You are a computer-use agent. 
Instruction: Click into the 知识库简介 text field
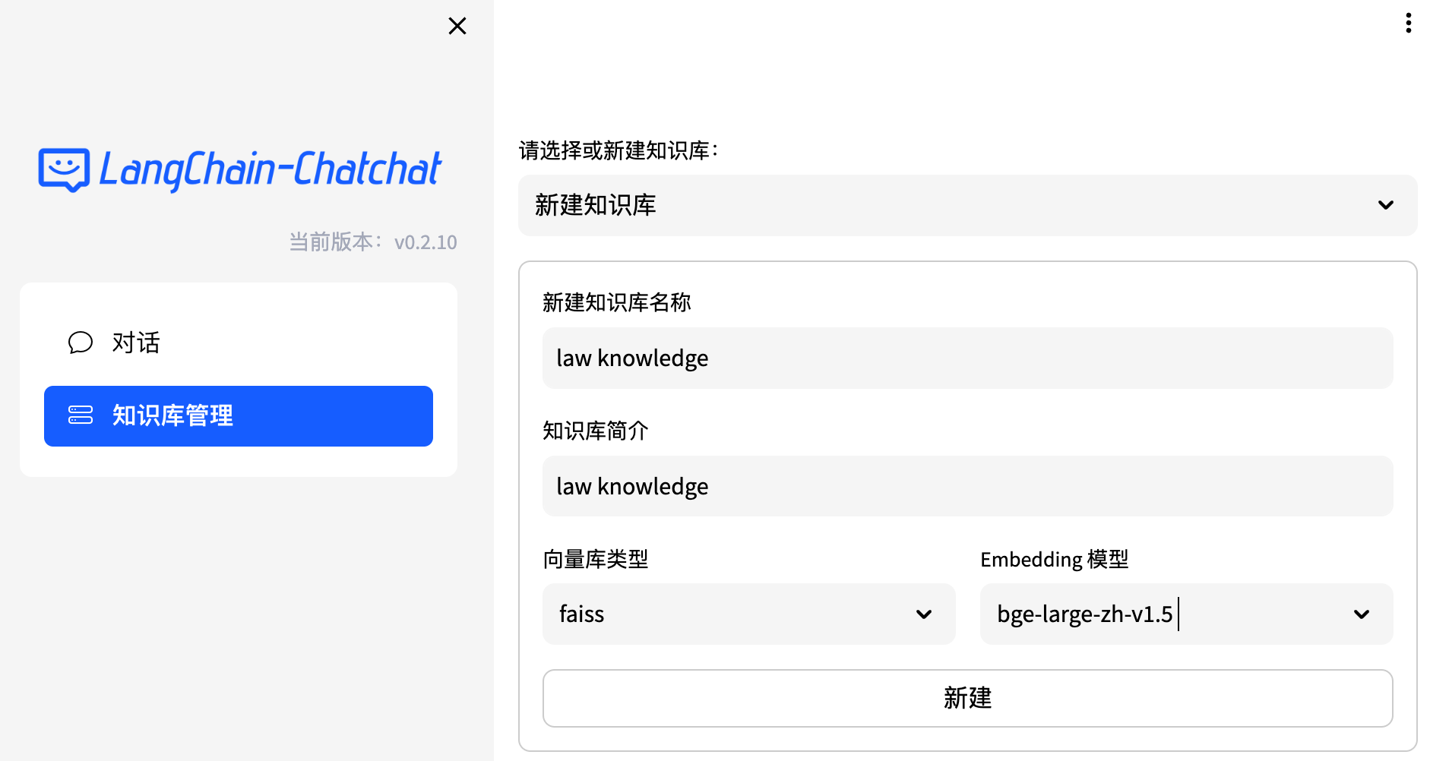click(x=967, y=486)
